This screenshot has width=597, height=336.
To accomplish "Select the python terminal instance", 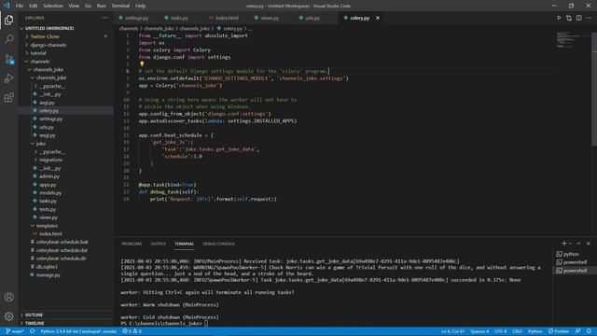I will (x=571, y=254).
